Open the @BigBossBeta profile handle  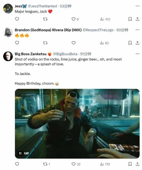click(x=65, y=54)
